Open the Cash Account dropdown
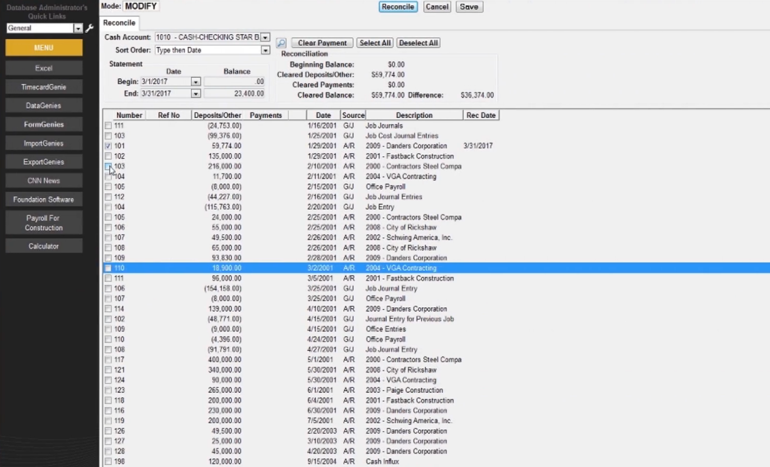The width and height of the screenshot is (770, 467). click(265, 37)
